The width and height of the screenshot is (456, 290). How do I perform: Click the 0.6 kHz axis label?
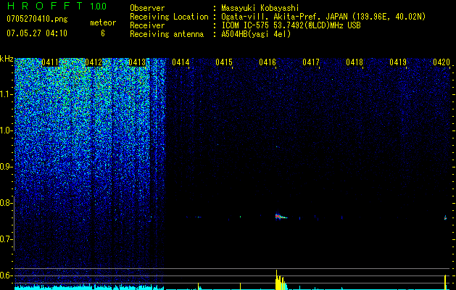click(5, 275)
